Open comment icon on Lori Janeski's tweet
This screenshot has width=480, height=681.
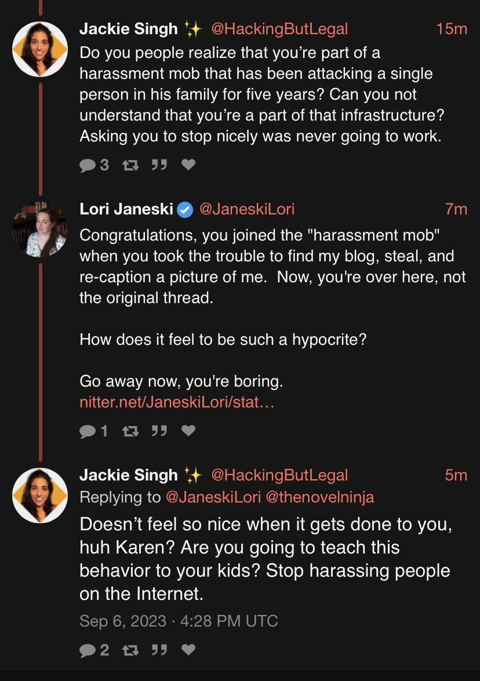(x=93, y=431)
